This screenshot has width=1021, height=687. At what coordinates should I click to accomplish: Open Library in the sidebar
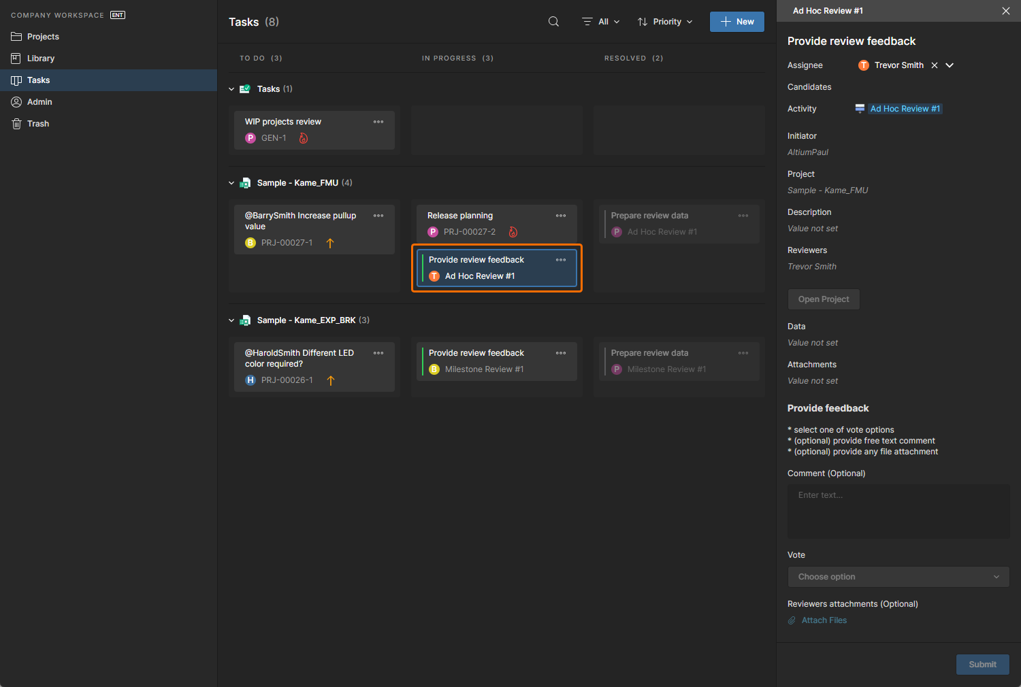pos(41,58)
